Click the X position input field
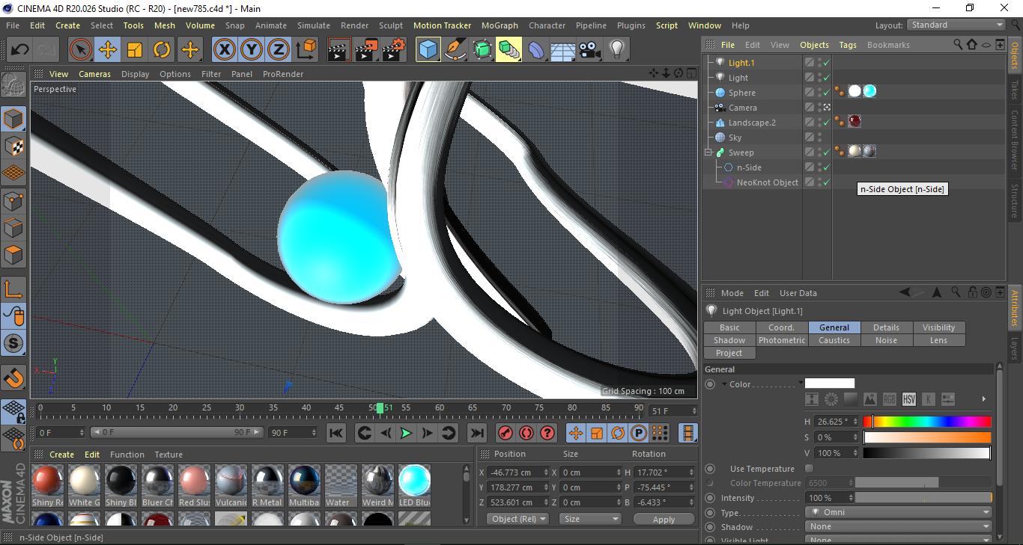1023x545 pixels. (517, 472)
